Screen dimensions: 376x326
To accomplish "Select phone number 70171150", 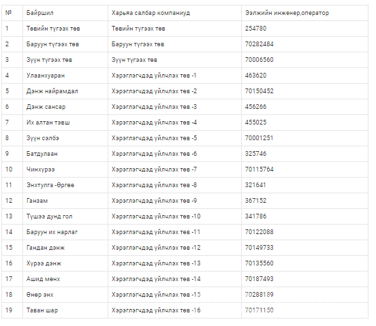I will pos(260,310).
